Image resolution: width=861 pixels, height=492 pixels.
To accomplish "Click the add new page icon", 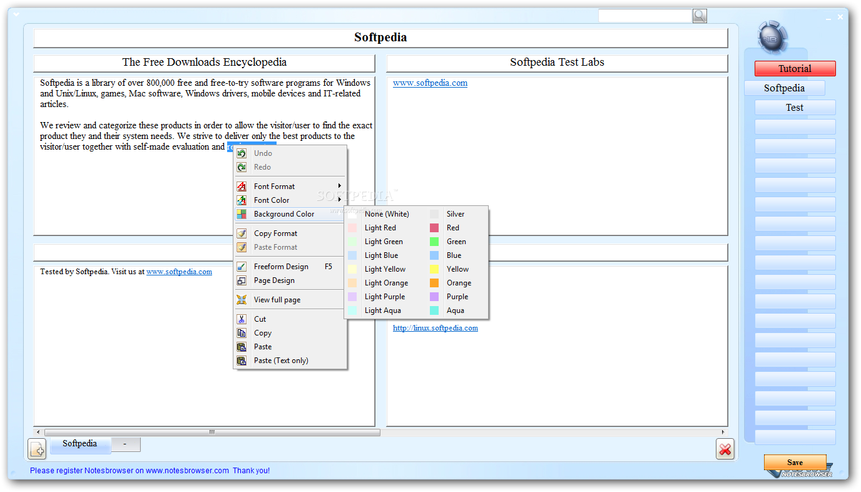I will (38, 449).
